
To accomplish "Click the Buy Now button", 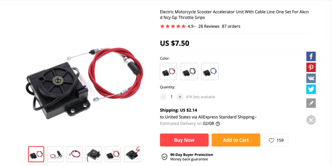I will point(184,140).
